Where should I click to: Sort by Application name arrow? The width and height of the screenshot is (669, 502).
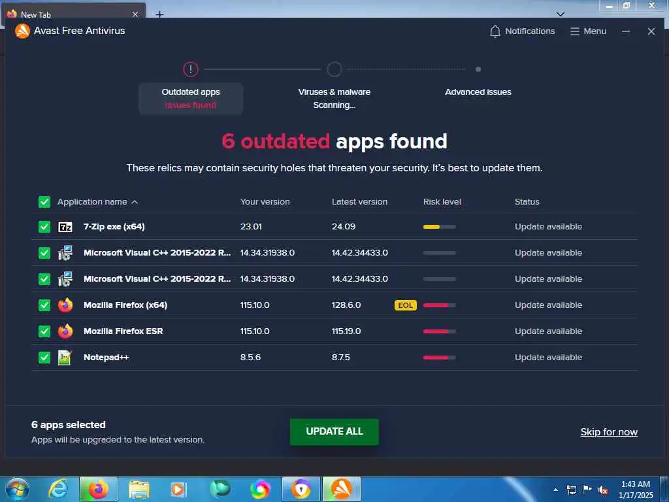click(135, 202)
